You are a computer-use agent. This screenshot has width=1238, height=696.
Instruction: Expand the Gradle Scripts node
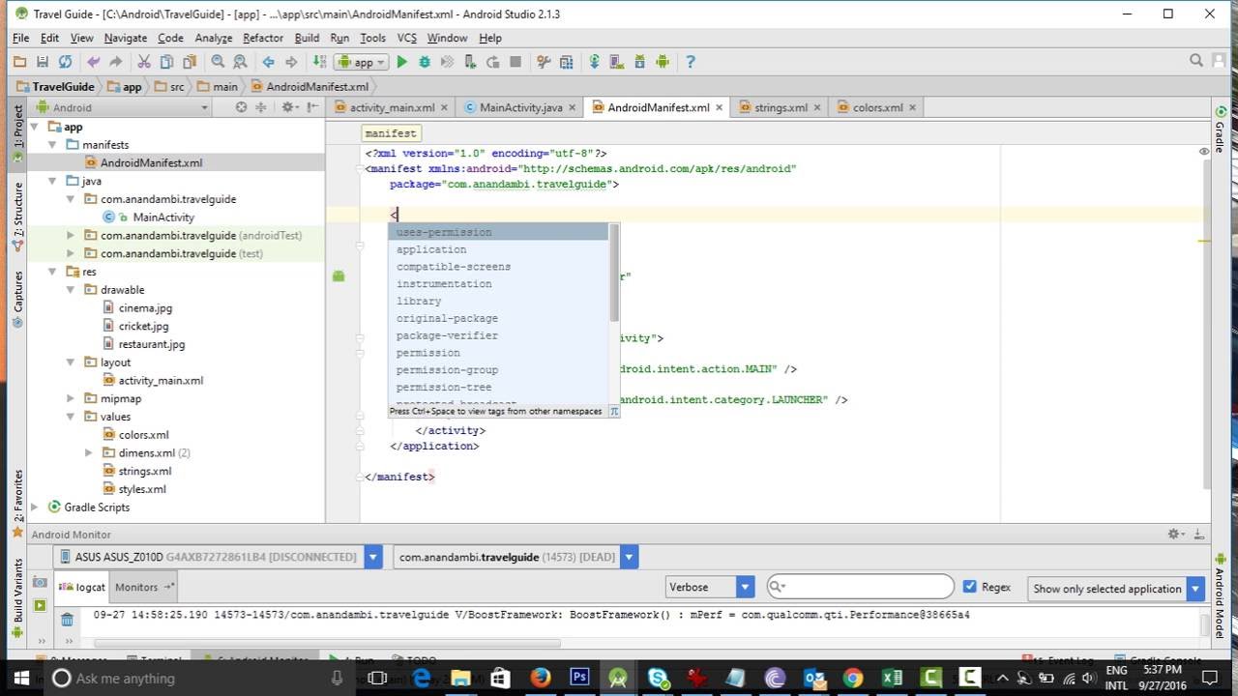coord(35,507)
